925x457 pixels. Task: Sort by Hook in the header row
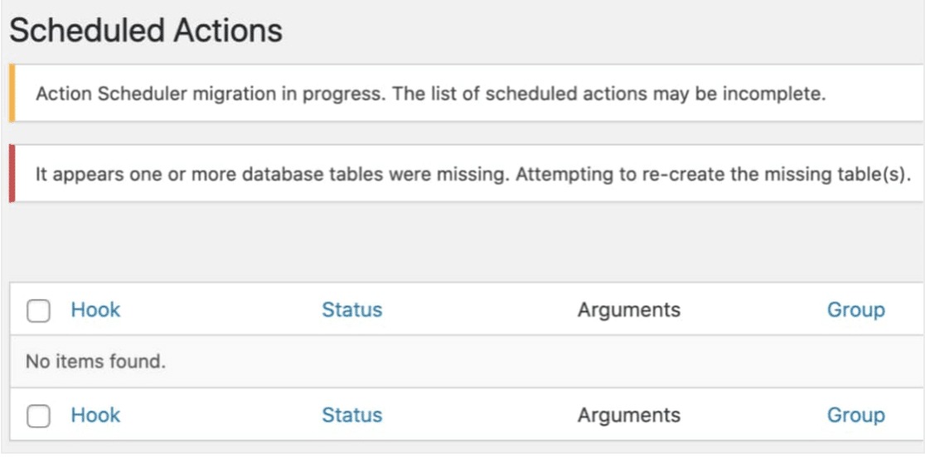pyautogui.click(x=95, y=310)
